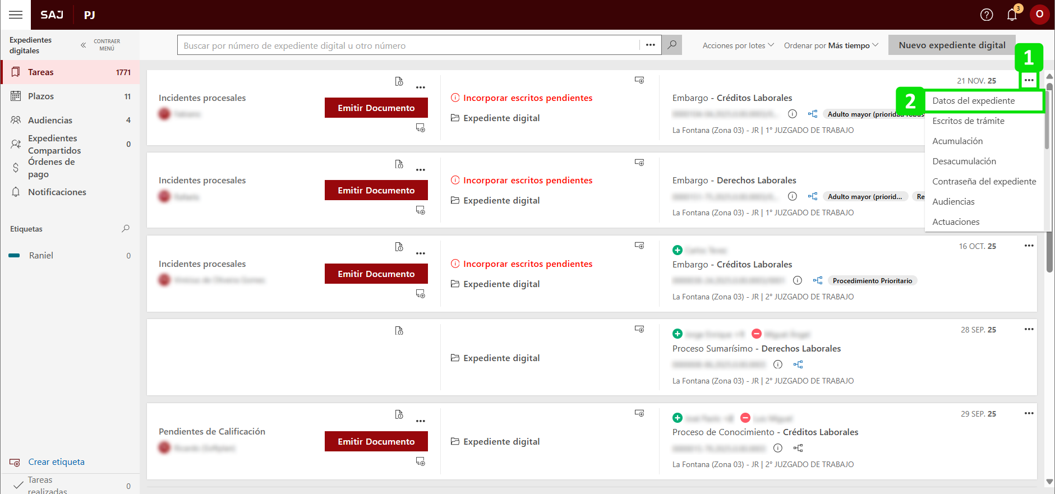This screenshot has width=1055, height=494.
Task: Open three-dot menu for 16 OCT. 25 case
Action: click(x=1029, y=246)
